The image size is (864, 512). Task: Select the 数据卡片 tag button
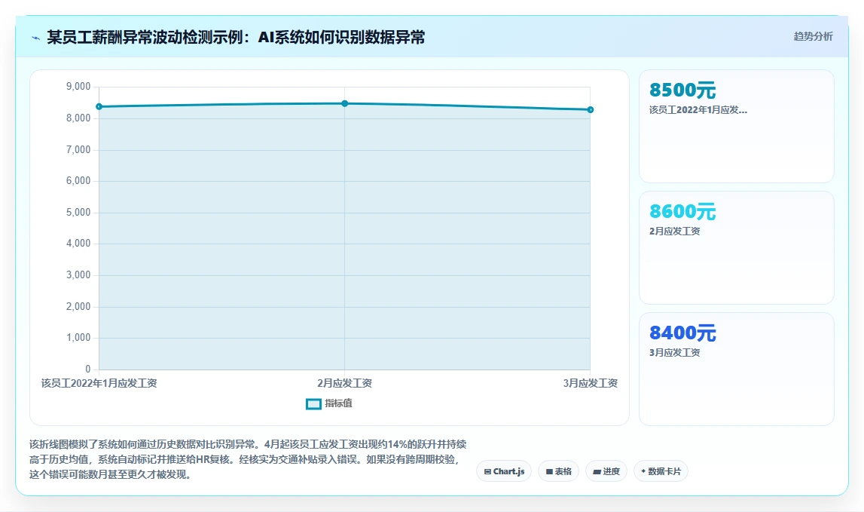pos(661,471)
